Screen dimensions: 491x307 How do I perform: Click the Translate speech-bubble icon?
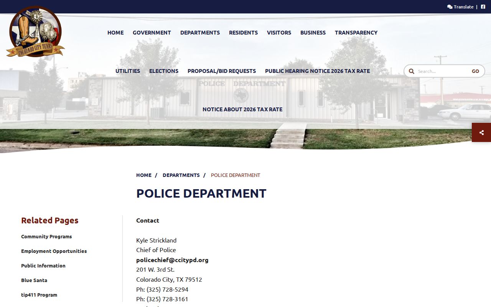coord(450,7)
